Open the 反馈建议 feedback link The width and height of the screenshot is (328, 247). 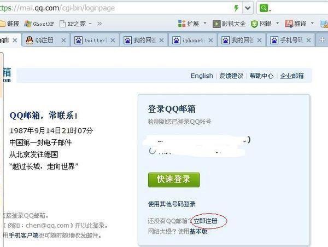231,76
